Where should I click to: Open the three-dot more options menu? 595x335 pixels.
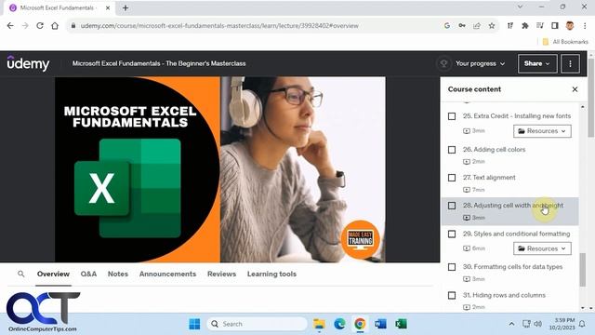(x=570, y=63)
